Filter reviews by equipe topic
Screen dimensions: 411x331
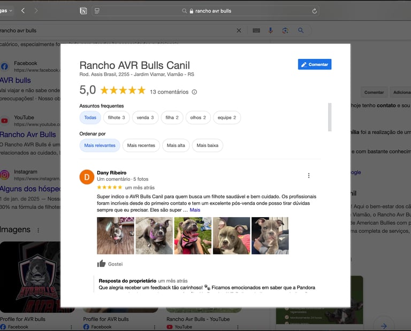coord(227,118)
